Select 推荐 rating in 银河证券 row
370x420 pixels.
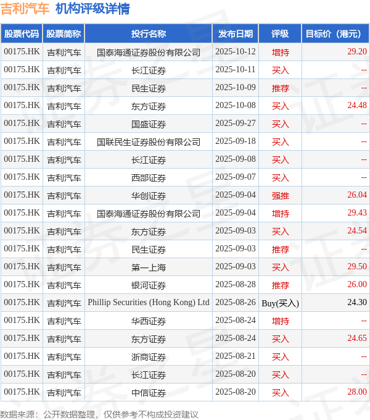pyautogui.click(x=281, y=285)
